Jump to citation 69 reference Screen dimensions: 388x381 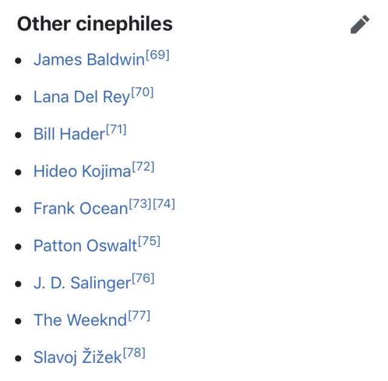point(158,56)
